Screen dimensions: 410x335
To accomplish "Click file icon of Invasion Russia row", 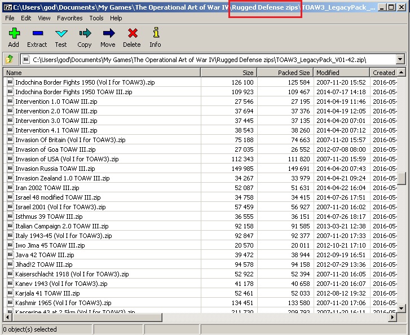I will coord(10,169).
